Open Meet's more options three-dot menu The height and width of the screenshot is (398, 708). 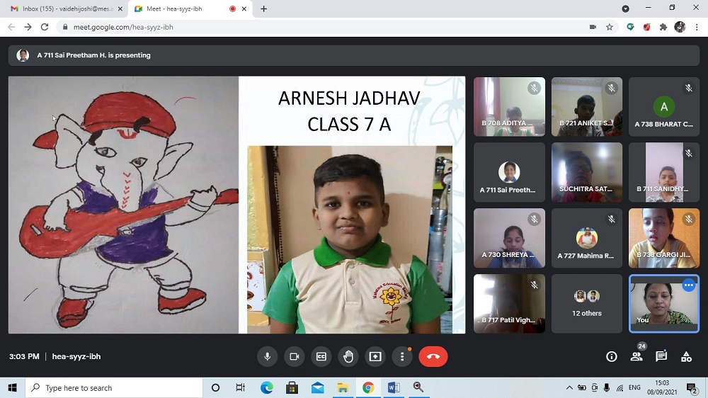[402, 357]
